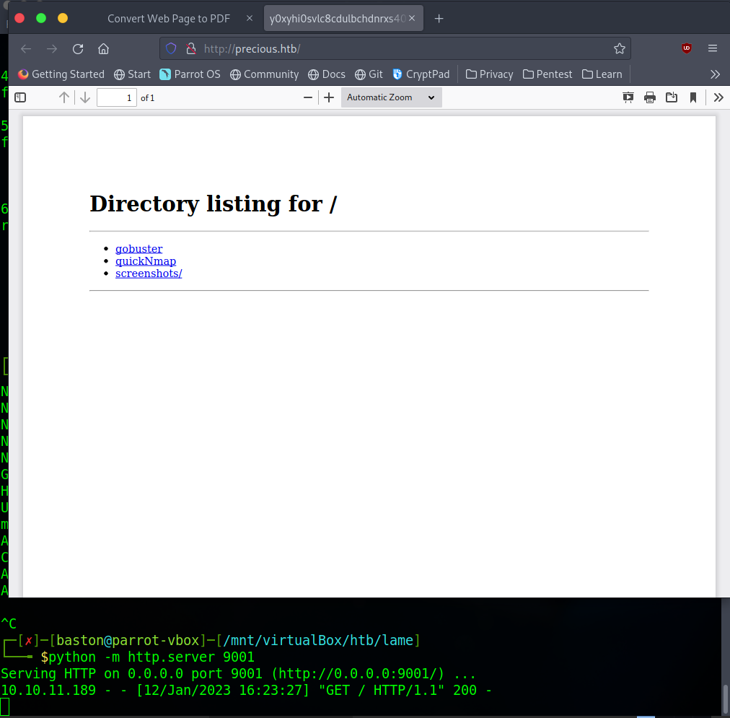Bookmark this page with the star icon
The width and height of the screenshot is (730, 718).
(x=620, y=48)
